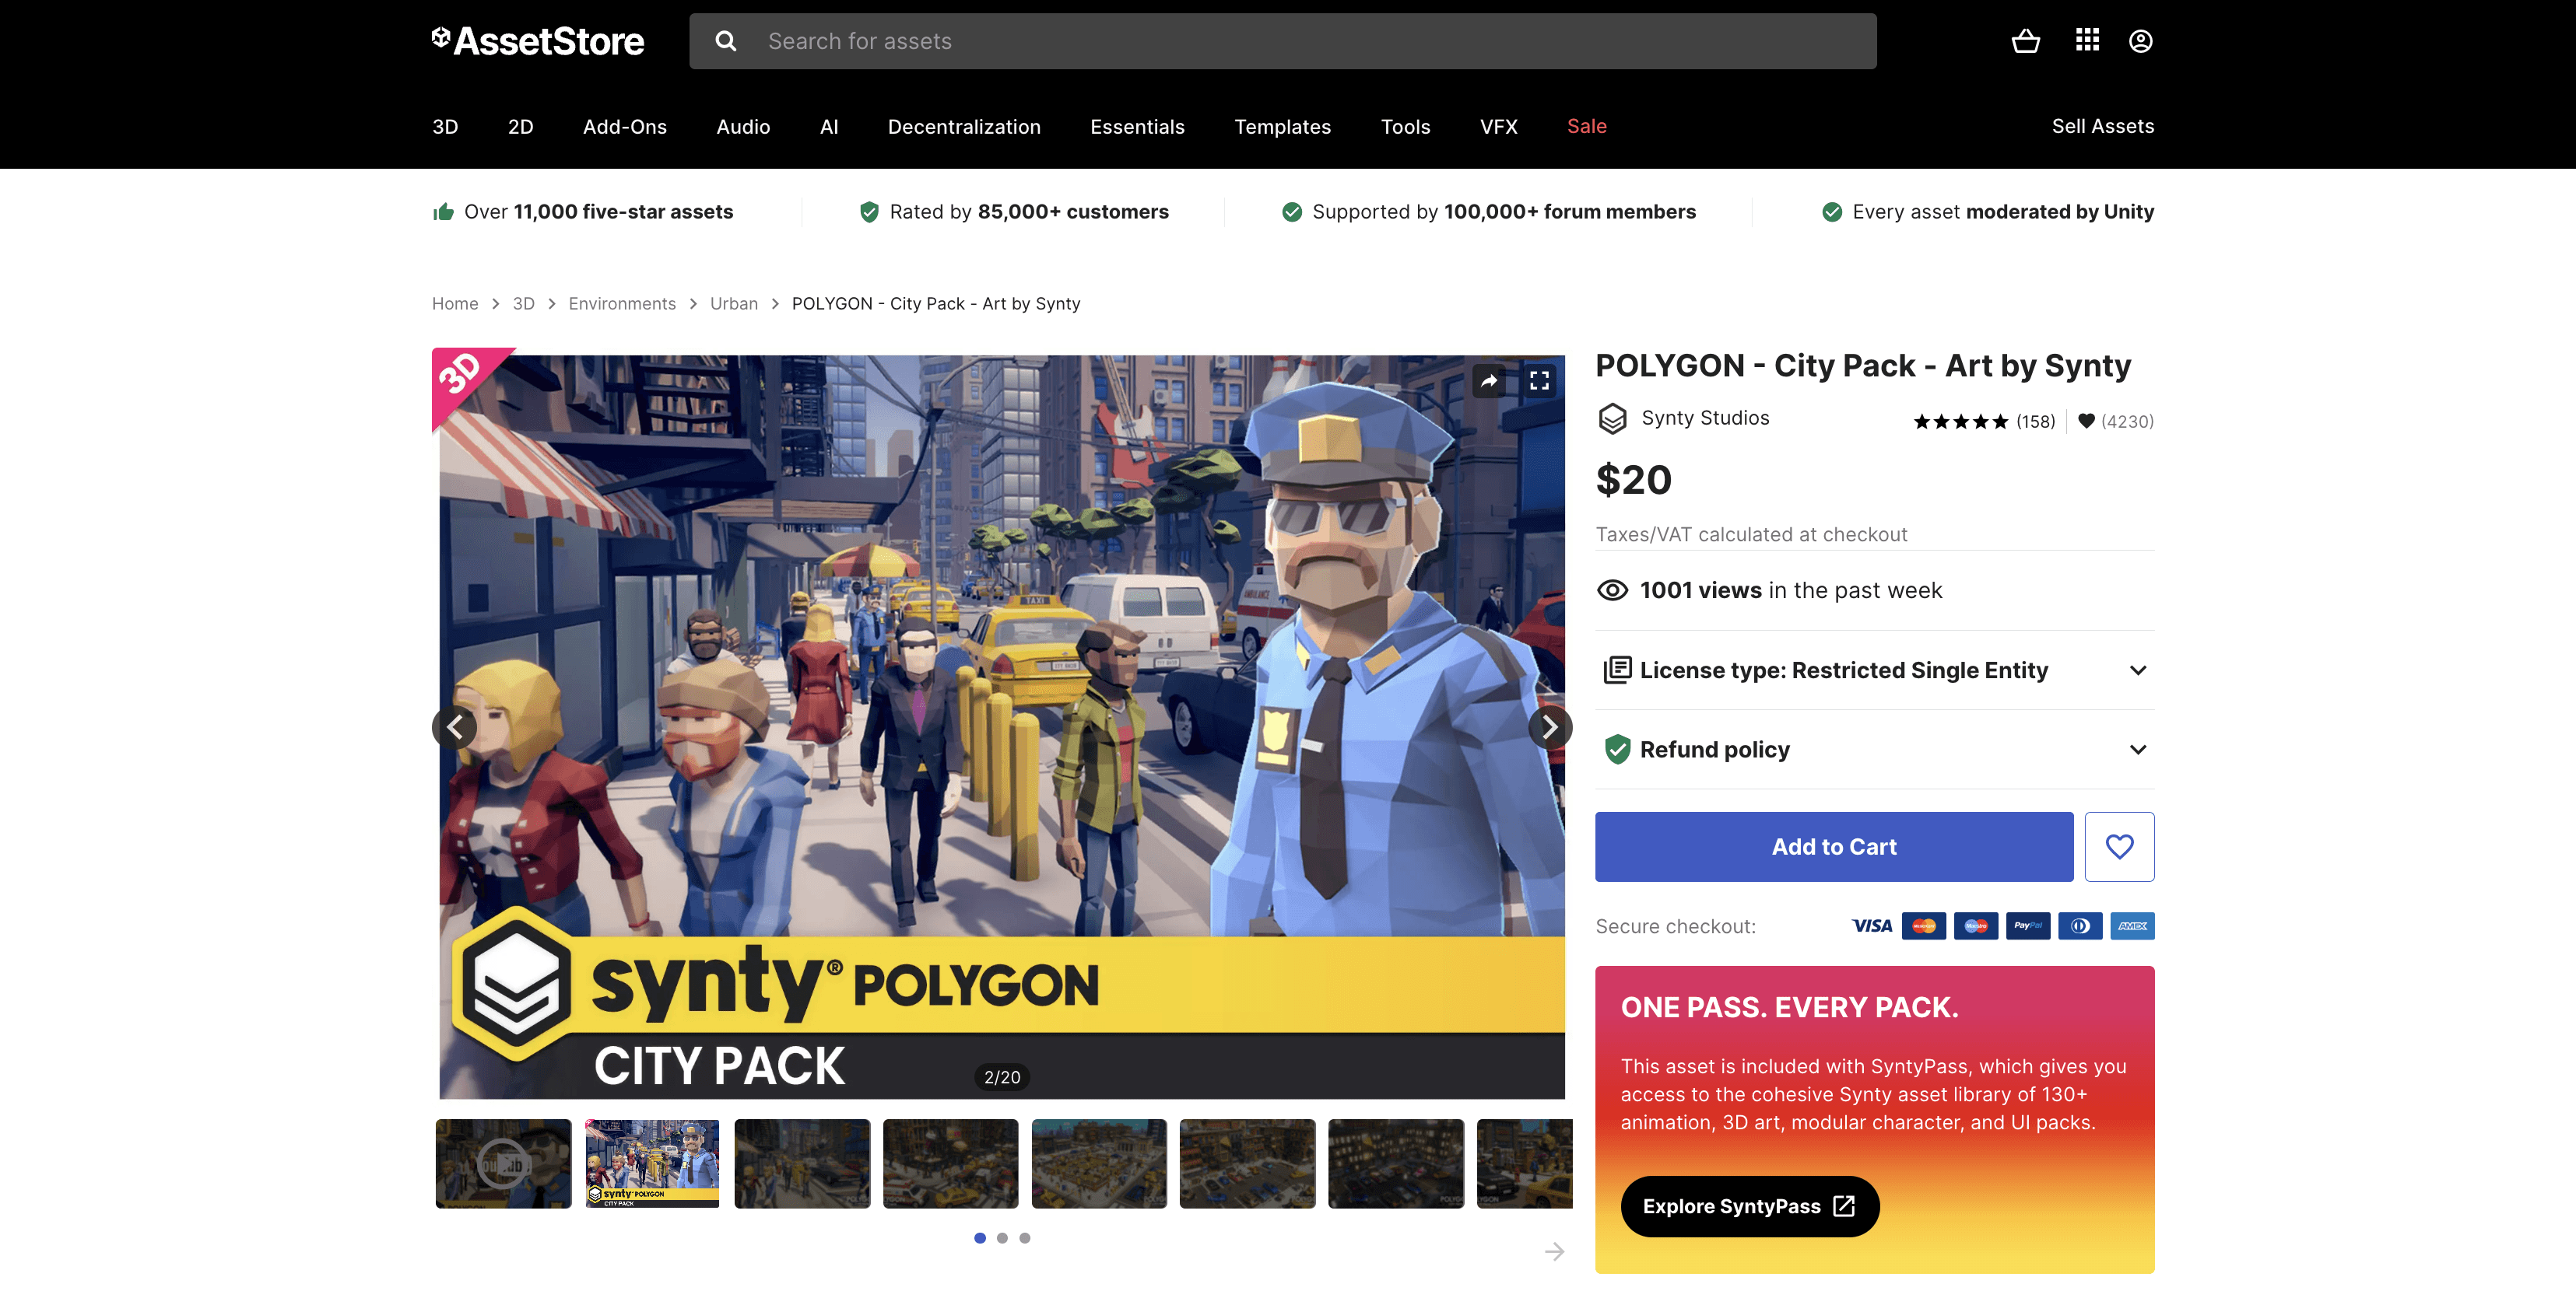This screenshot has width=2576, height=1305.
Task: Click the "ONE PASS. EVERY PACK." heading
Action: click(1789, 1007)
